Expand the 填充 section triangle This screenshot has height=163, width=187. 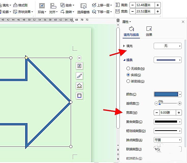[124, 46]
